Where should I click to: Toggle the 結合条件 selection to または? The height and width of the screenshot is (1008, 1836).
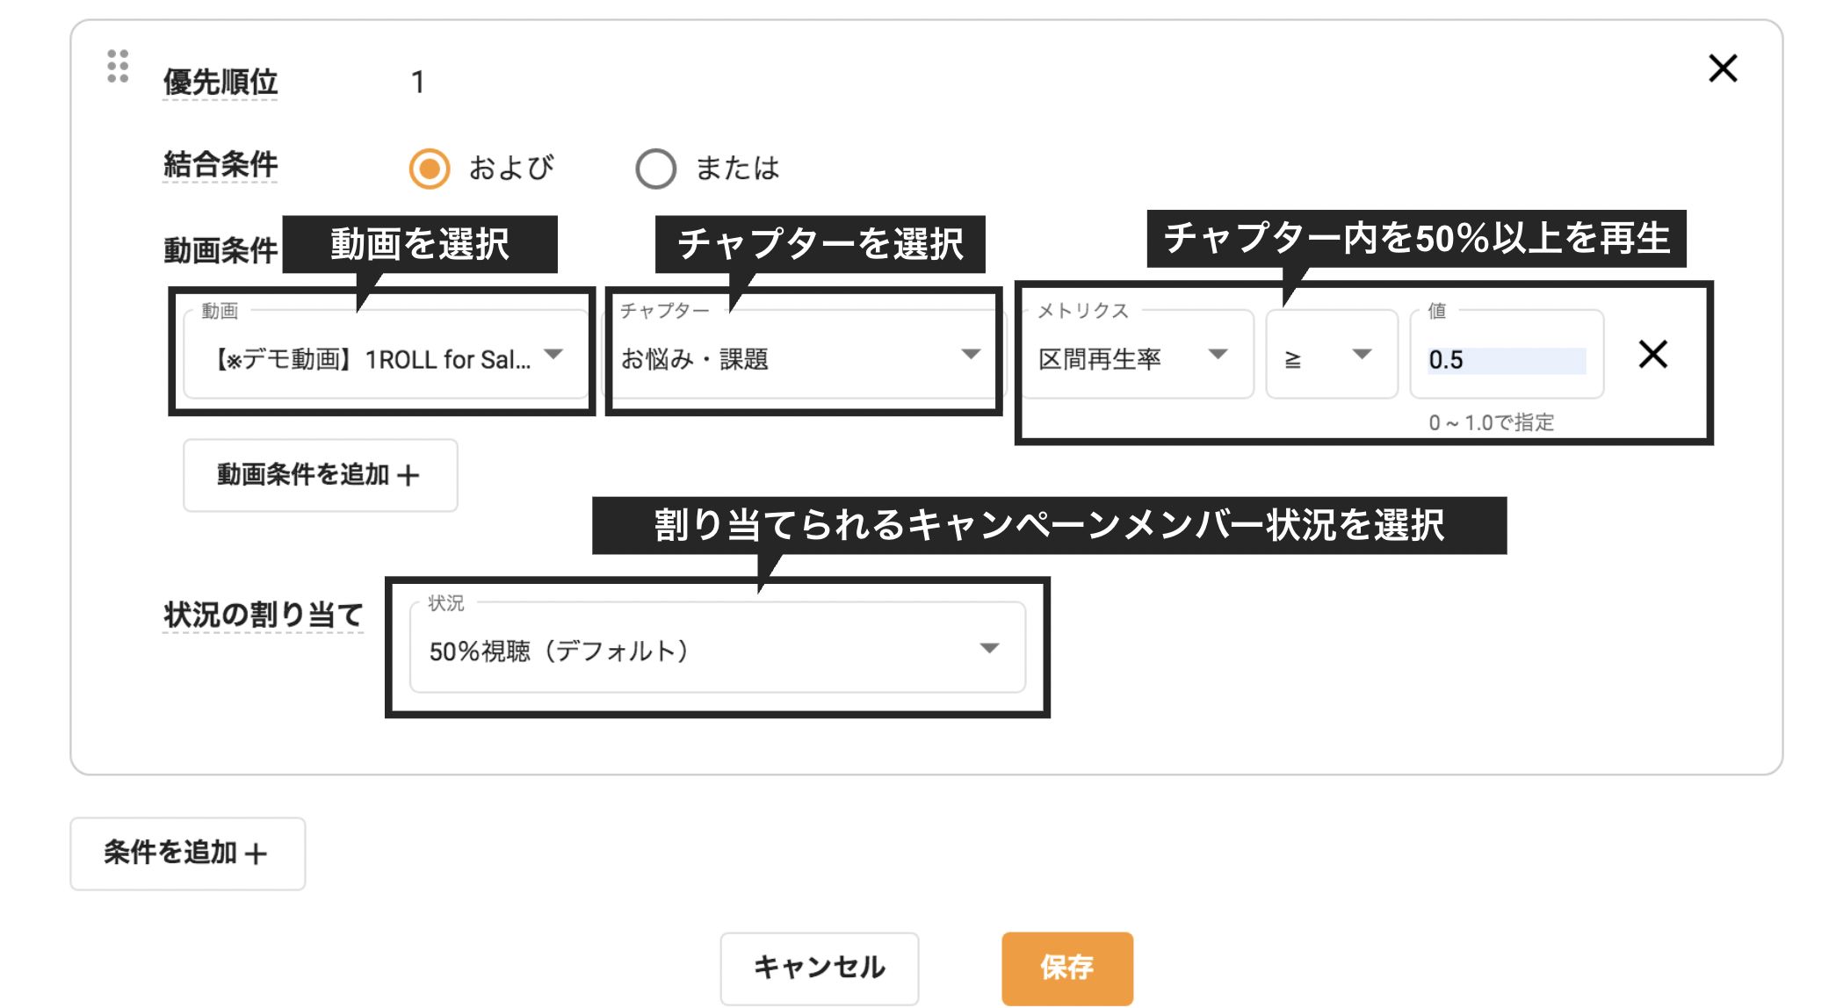(656, 168)
